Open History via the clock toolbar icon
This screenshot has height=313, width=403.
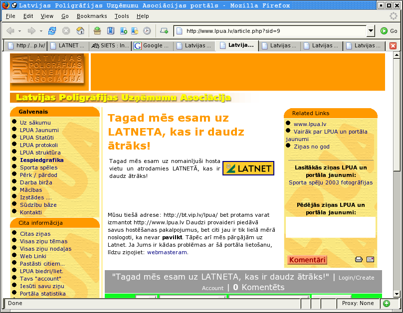(x=147, y=31)
